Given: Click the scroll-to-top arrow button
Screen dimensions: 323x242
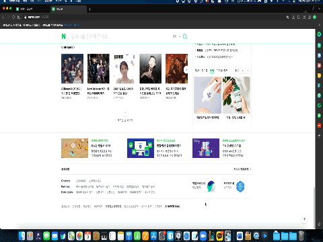Looking at the screenshot, I should point(304,219).
